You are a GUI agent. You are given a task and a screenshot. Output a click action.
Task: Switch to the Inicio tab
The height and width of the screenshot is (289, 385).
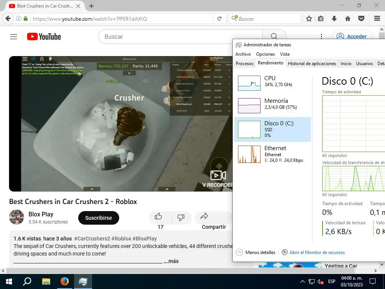(x=346, y=63)
